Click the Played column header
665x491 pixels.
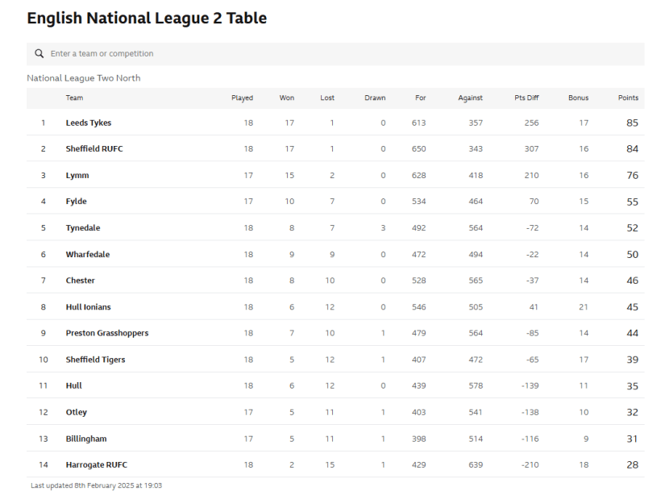coord(242,98)
